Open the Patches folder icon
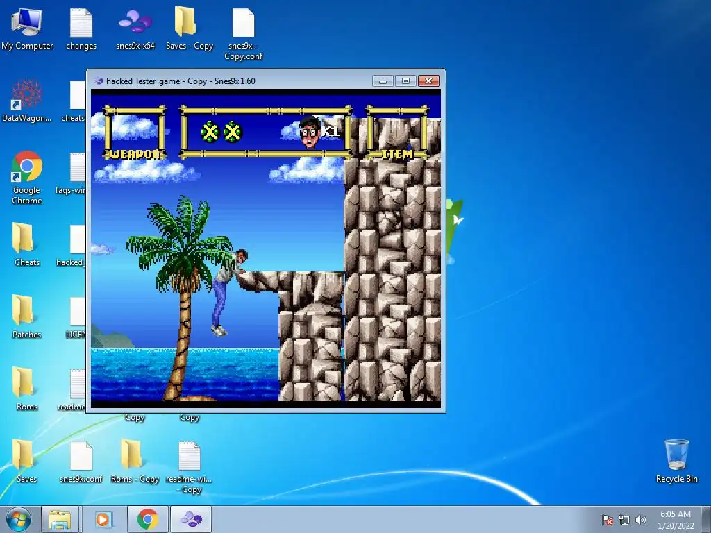 click(x=27, y=316)
